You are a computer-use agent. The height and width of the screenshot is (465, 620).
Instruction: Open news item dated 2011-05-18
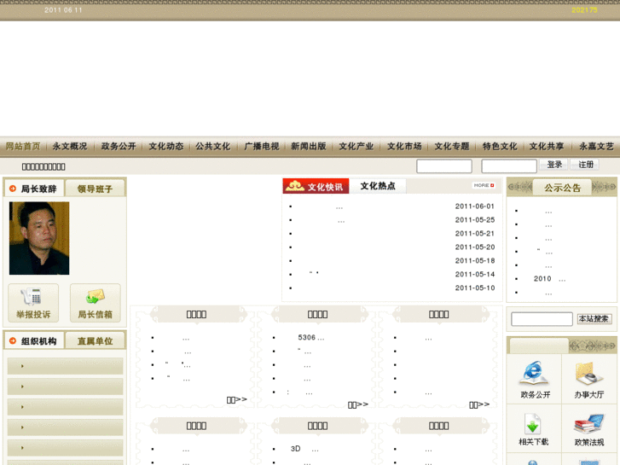coord(391,261)
